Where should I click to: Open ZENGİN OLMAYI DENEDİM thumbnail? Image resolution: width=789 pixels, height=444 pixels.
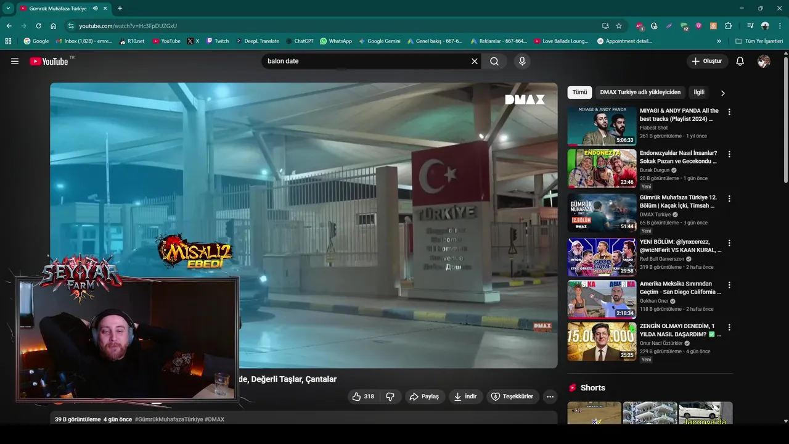[602, 341]
